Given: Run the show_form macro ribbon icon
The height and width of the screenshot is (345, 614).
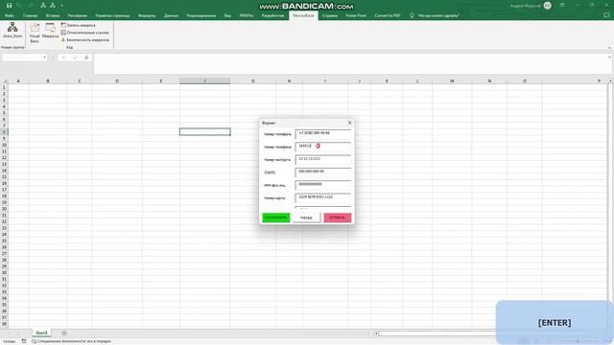Looking at the screenshot, I should pyautogui.click(x=12, y=30).
